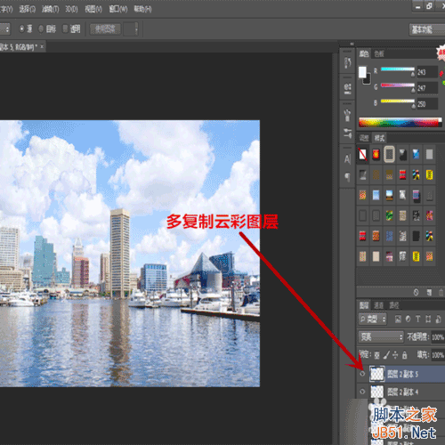Open the patch mode dropdown at left of options bar
This screenshot has height=445, width=445.
[x=5, y=29]
